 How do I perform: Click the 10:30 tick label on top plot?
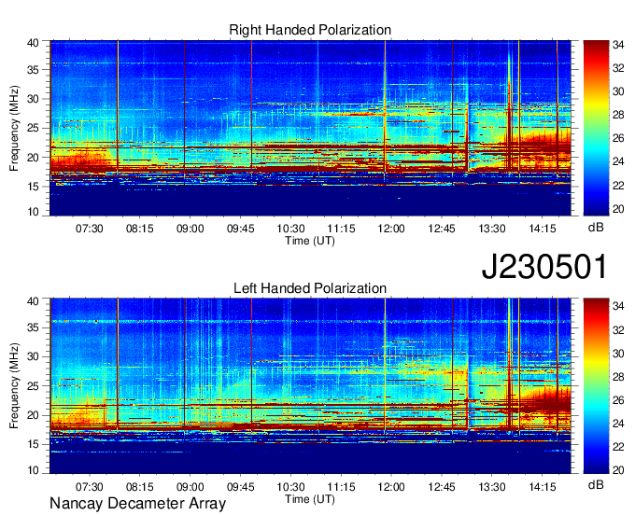pyautogui.click(x=290, y=229)
